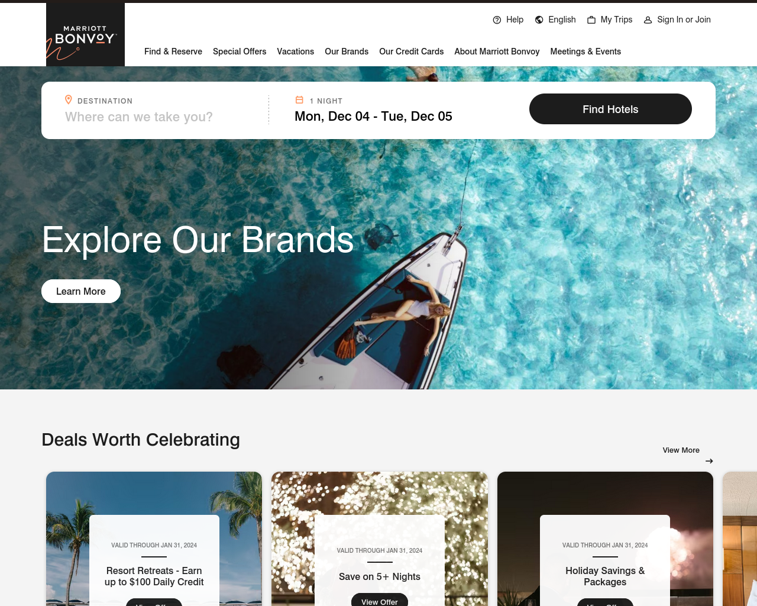
Task: Click the My Trips suitcase icon
Action: tap(591, 20)
